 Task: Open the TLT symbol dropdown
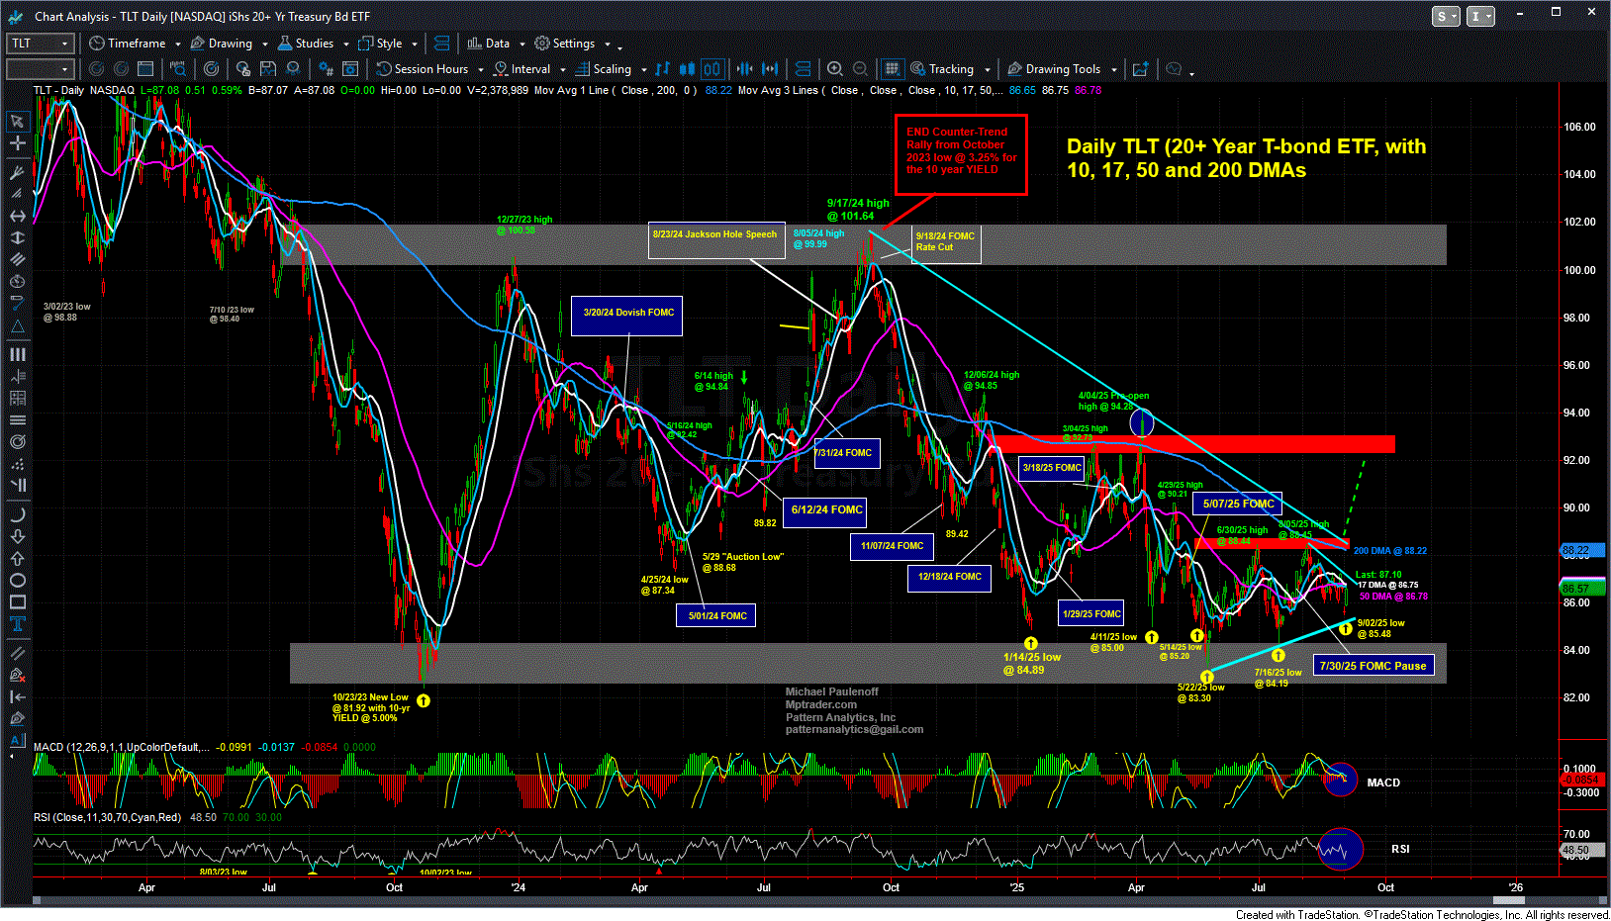[65, 44]
